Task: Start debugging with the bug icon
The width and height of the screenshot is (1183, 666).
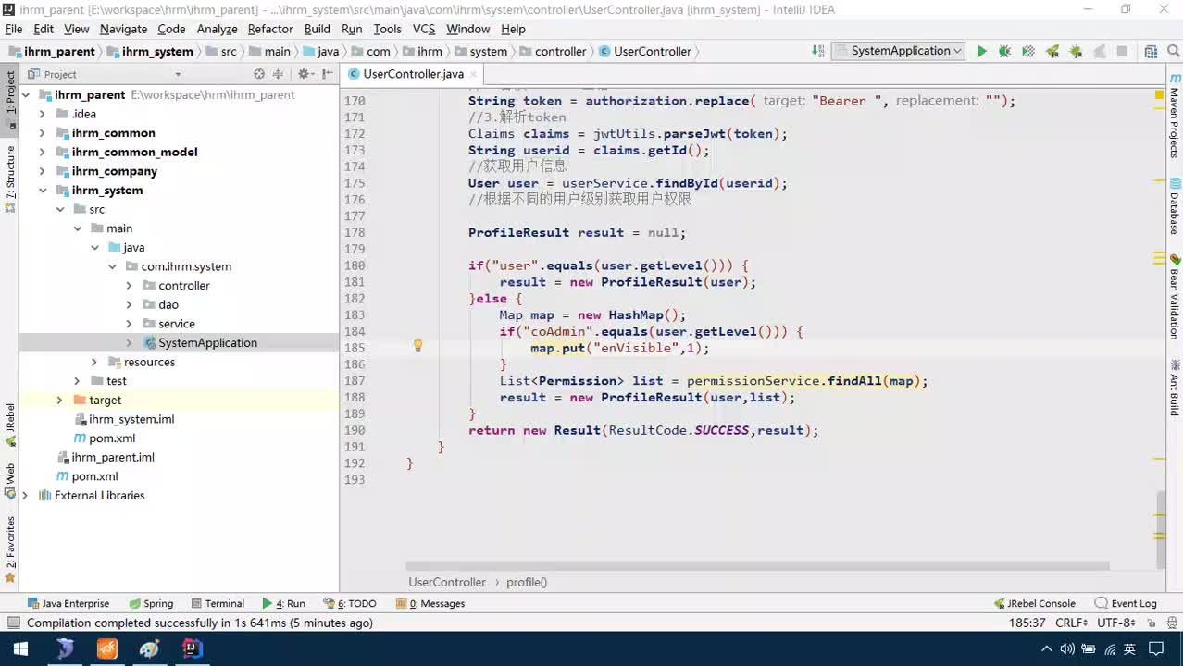Action: tap(1004, 52)
